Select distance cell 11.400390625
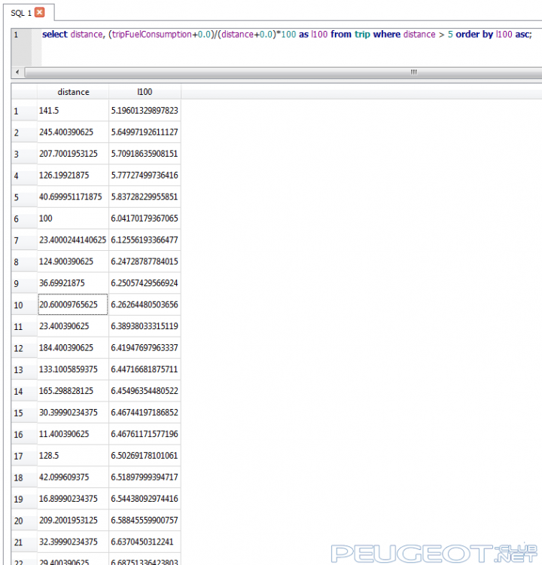The image size is (542, 565). [73, 434]
